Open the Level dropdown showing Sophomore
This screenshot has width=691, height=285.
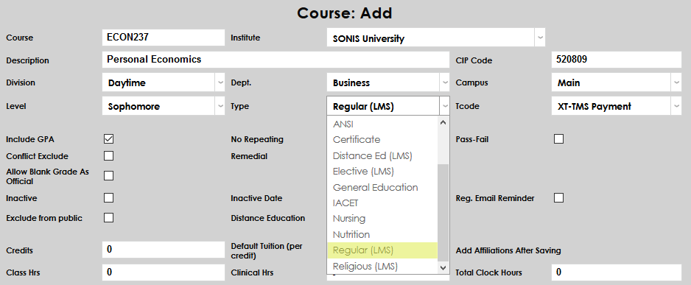[x=164, y=106]
